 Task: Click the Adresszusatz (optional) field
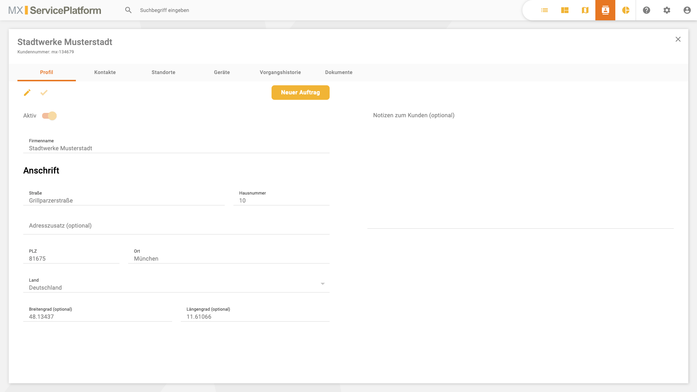[x=176, y=226]
